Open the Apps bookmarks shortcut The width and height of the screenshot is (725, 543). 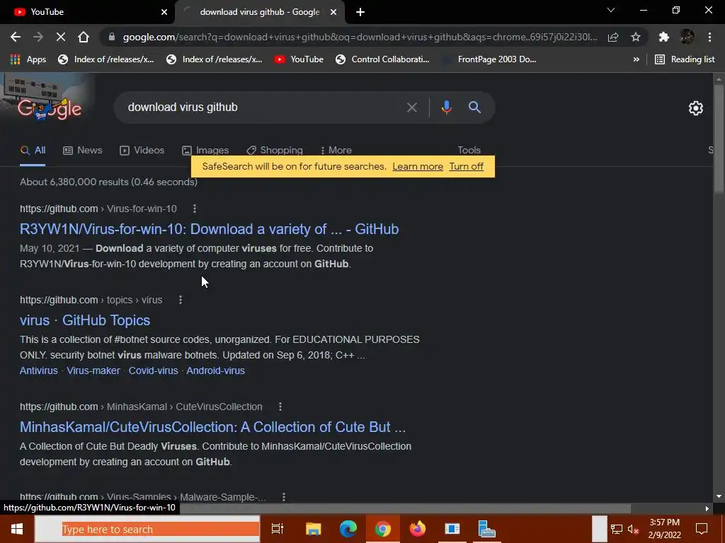point(28,59)
